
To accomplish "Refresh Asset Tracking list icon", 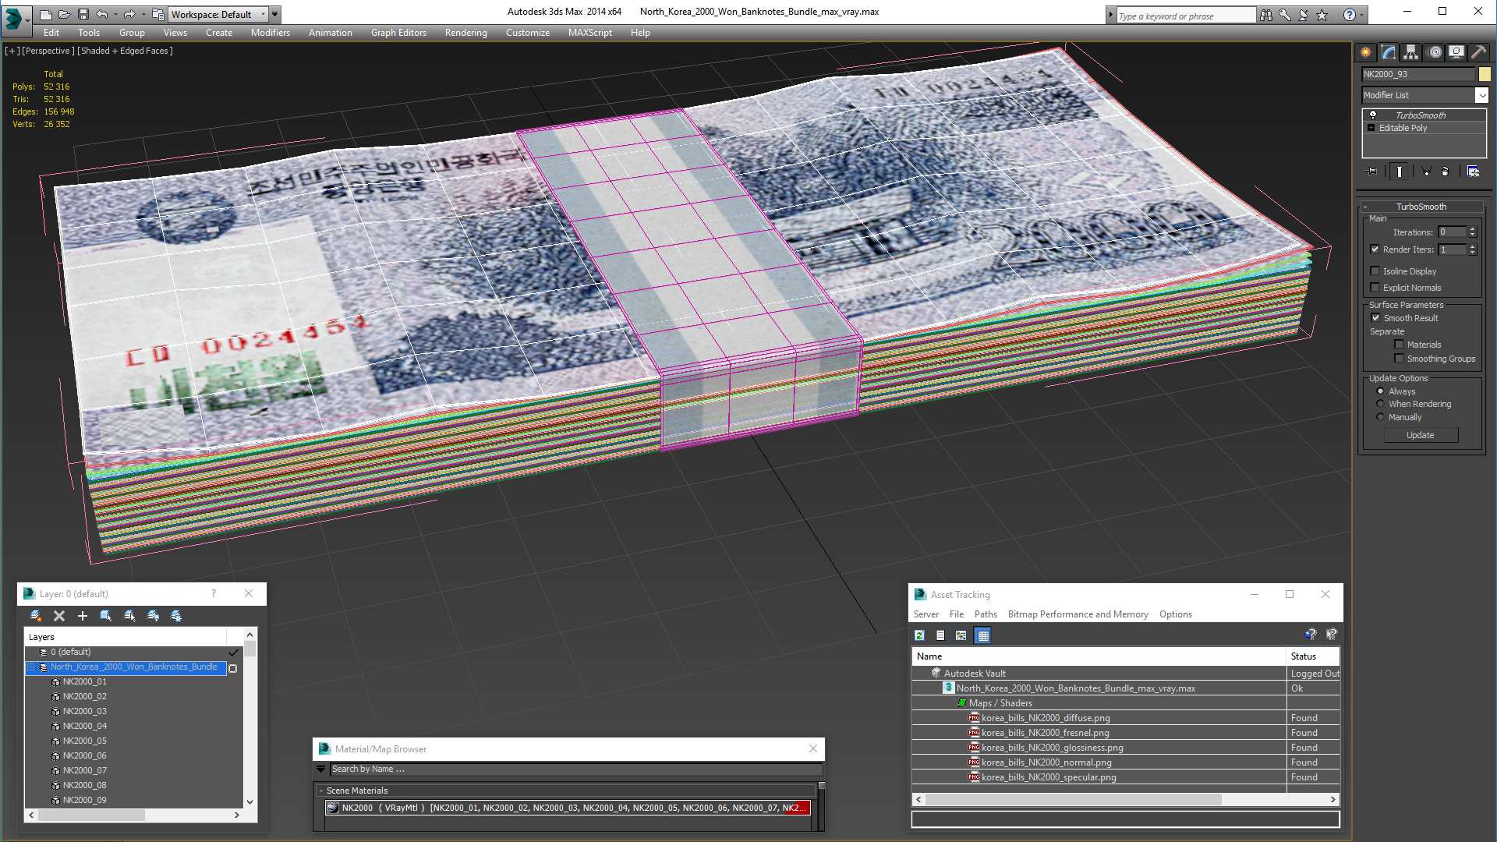I will point(920,635).
